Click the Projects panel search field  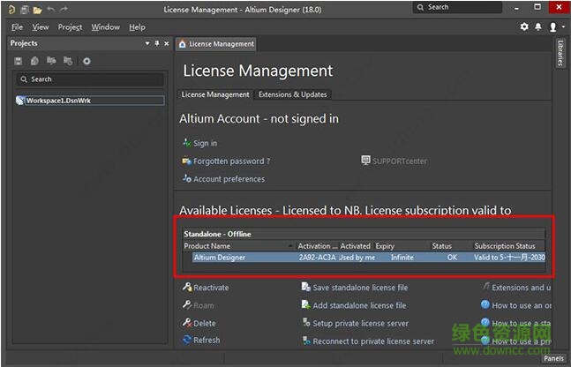88,79
